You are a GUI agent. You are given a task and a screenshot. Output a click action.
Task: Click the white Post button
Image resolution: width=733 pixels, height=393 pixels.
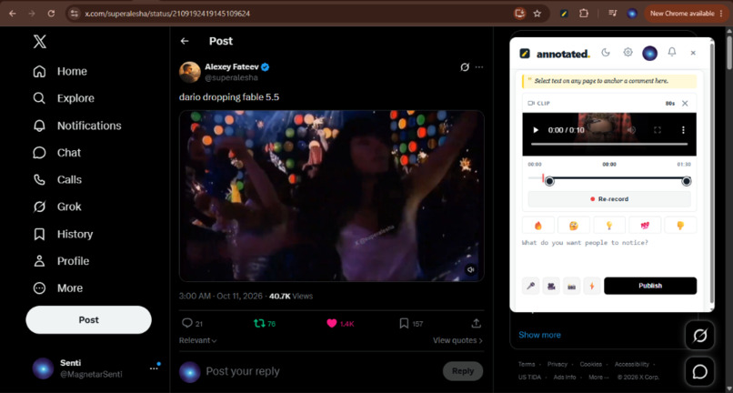(x=89, y=320)
